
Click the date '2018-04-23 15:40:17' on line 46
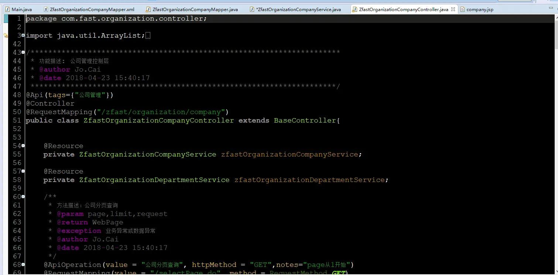coord(108,78)
